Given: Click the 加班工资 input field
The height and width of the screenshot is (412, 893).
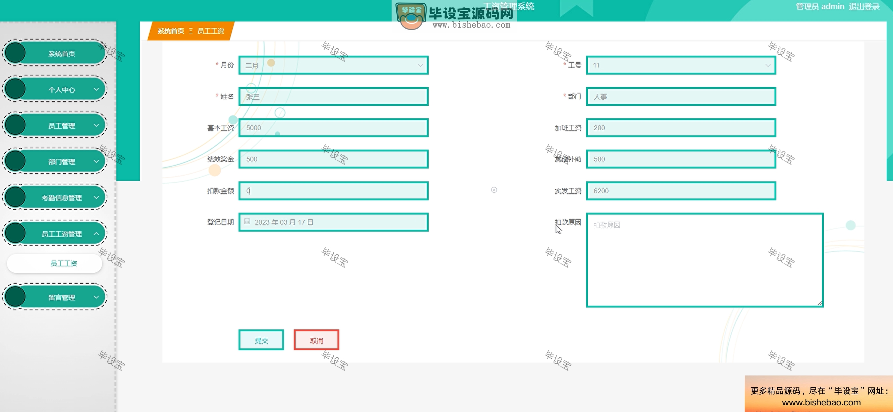Looking at the screenshot, I should (x=681, y=128).
